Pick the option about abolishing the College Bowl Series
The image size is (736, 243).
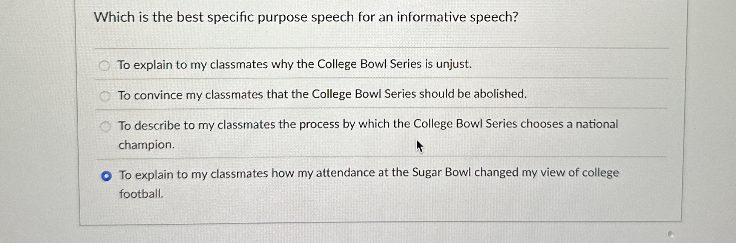[x=105, y=95]
